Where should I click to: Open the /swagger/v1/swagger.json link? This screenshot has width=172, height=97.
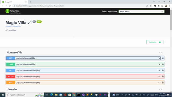pyautogui.click(x=13, y=26)
